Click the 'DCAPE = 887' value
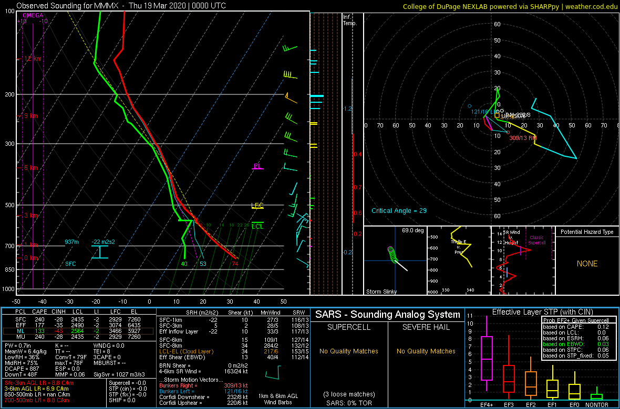Screen dimensions: 620x409 pyautogui.click(x=23, y=370)
